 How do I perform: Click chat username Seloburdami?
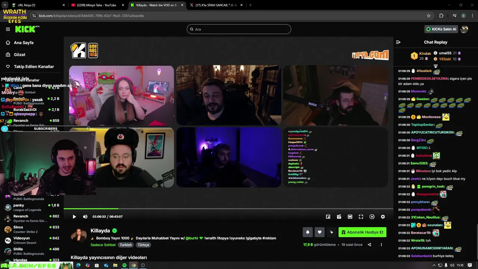pyautogui.click(x=422, y=256)
